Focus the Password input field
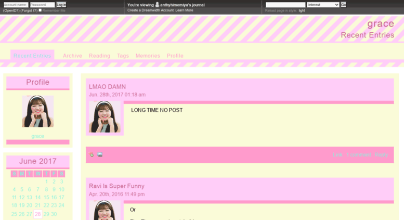The width and height of the screenshot is (404, 220). click(42, 5)
